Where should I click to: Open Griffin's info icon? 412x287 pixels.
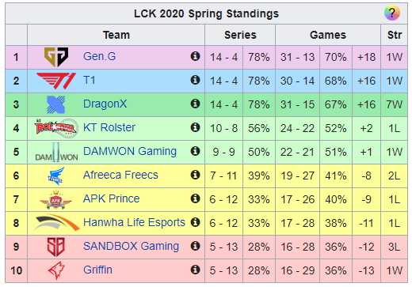coord(195,270)
